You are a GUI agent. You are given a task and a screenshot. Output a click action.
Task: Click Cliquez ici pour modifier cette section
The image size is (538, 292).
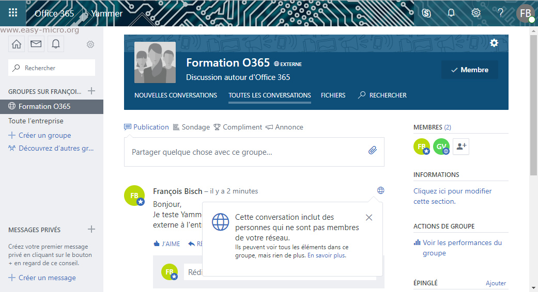click(452, 196)
